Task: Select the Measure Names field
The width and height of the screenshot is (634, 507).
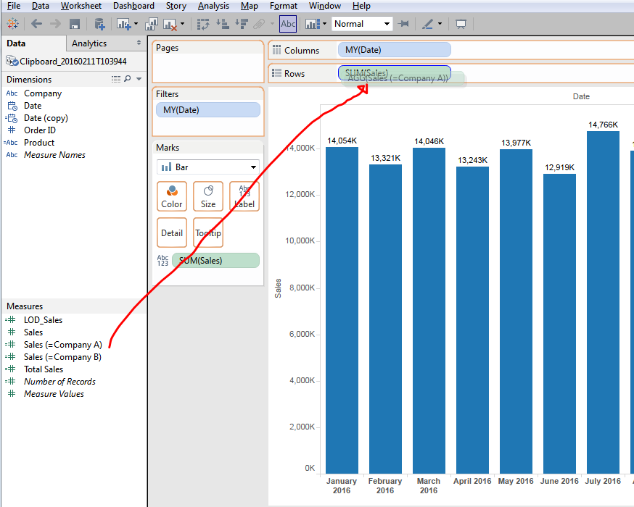Action: click(x=54, y=155)
